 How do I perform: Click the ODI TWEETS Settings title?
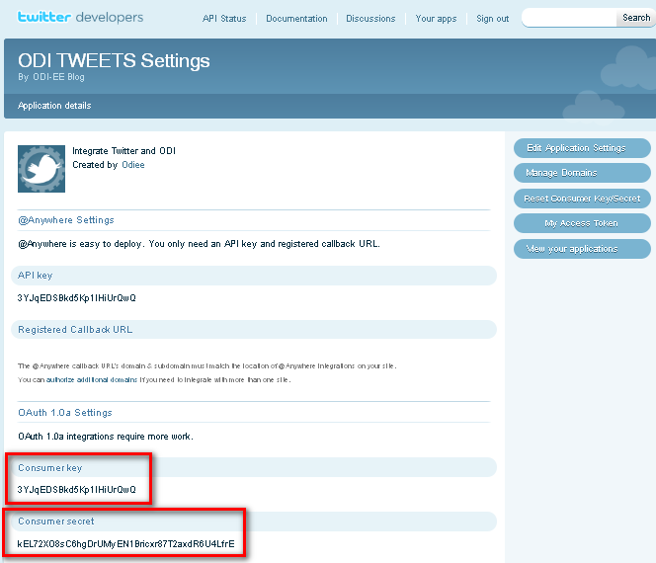[114, 60]
